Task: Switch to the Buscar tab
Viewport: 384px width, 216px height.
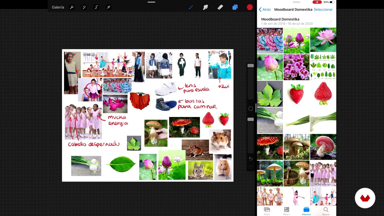Action: pos(326,211)
